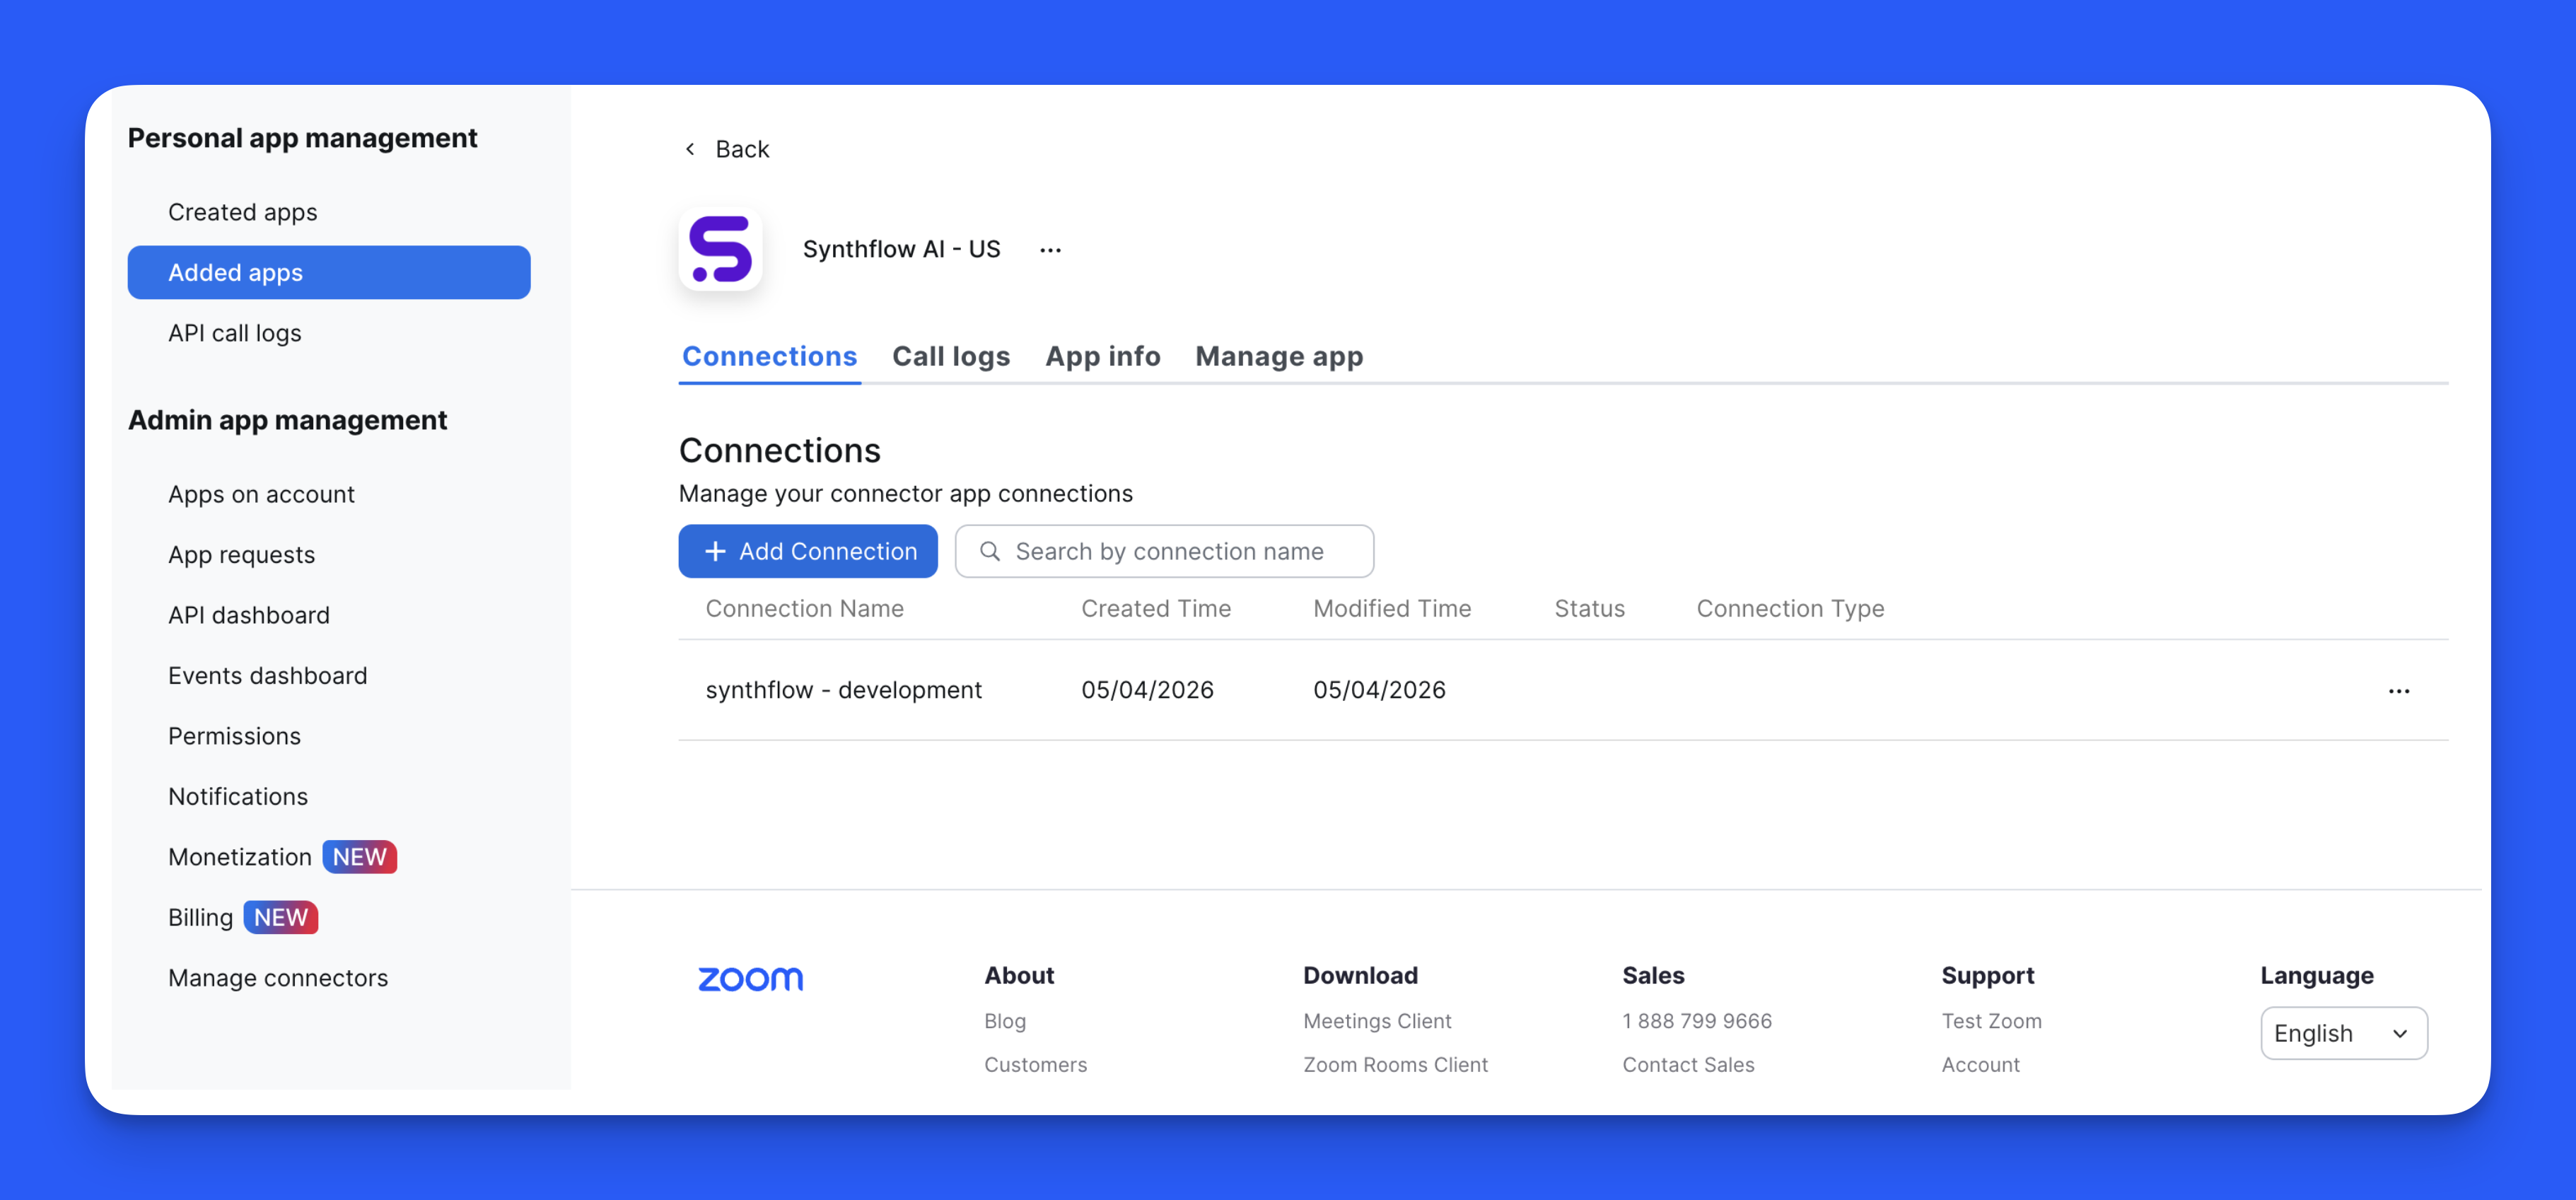Viewport: 2576px width, 1200px height.
Task: Click the Account support link
Action: point(1980,1065)
